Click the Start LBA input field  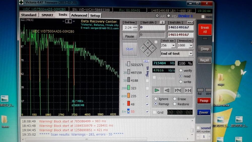tap(152, 27)
